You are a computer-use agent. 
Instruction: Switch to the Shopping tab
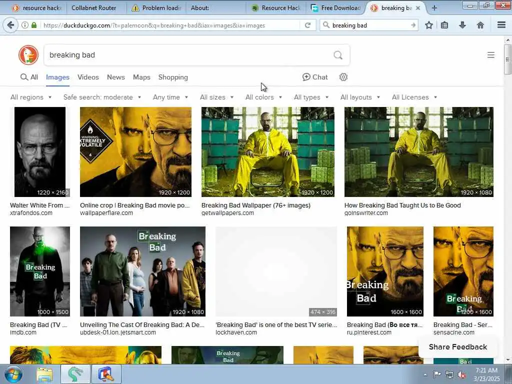(x=173, y=77)
